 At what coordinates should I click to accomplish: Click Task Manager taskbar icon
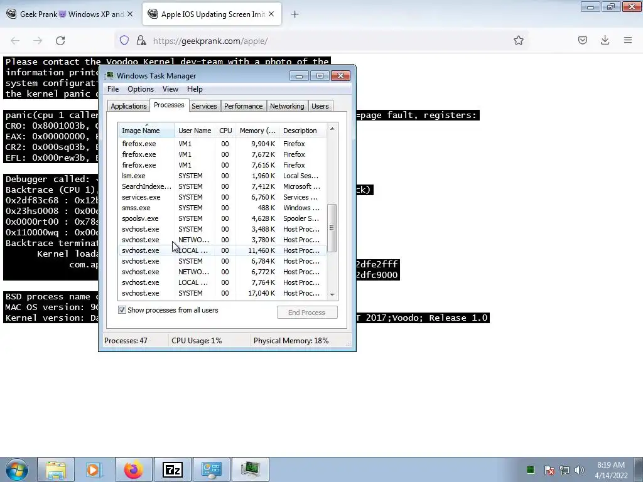click(250, 469)
